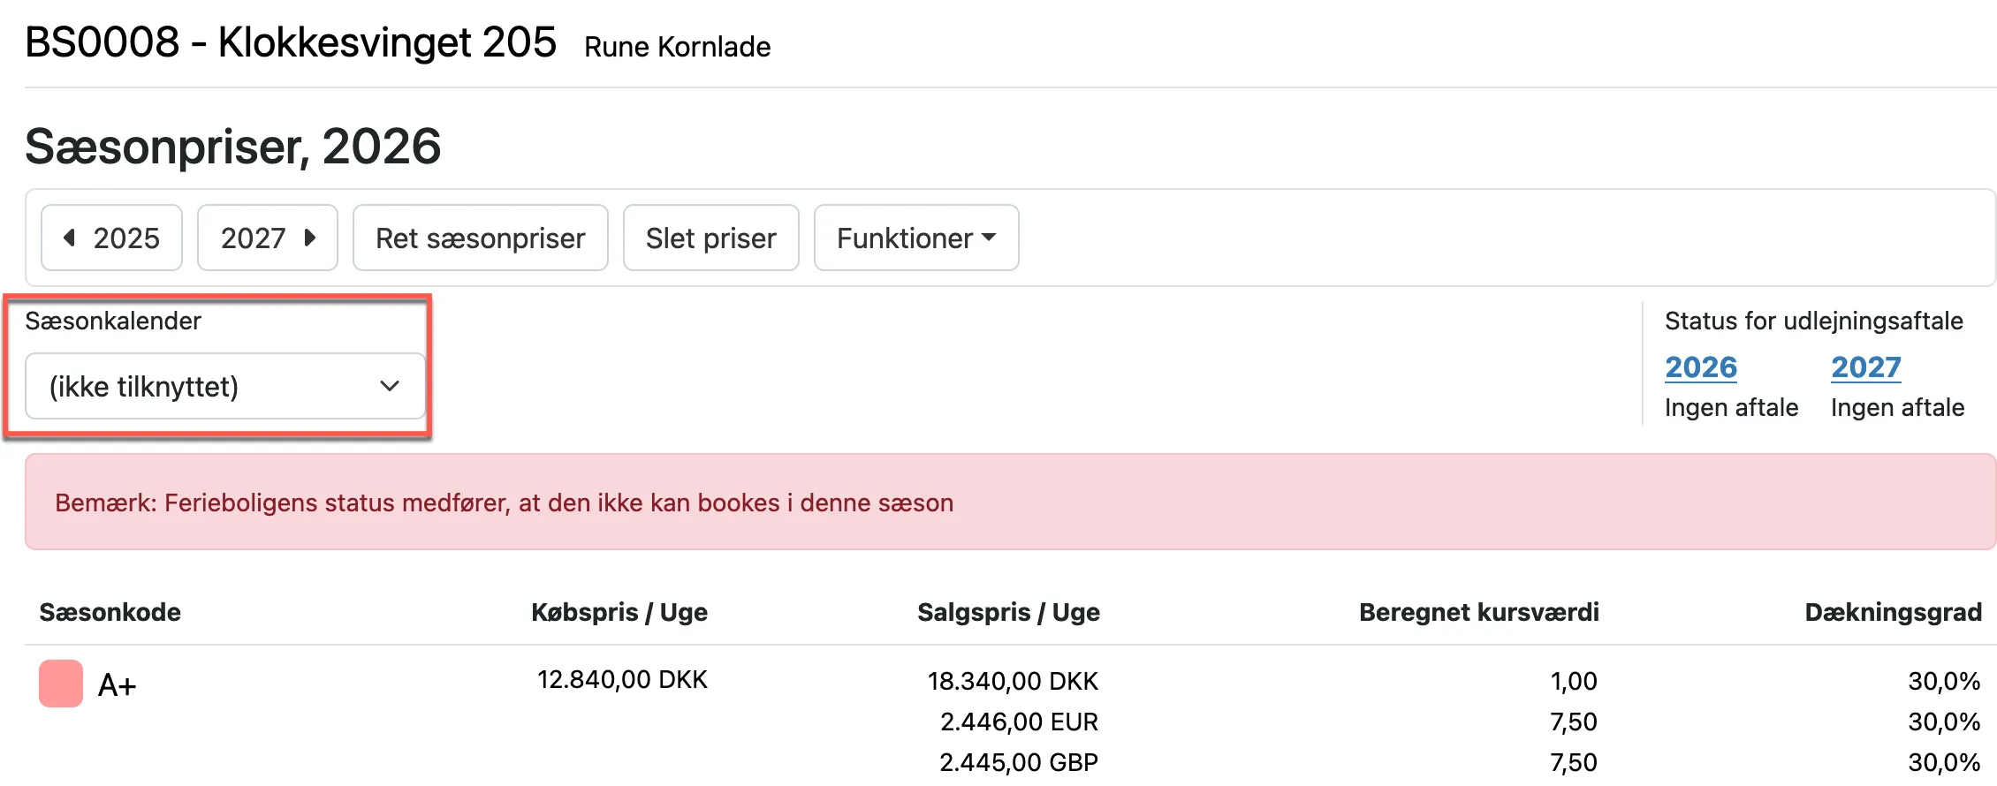Click Ret sæsonpriser to edit season prices
Image resolution: width=1997 pixels, height=786 pixels.
[480, 237]
